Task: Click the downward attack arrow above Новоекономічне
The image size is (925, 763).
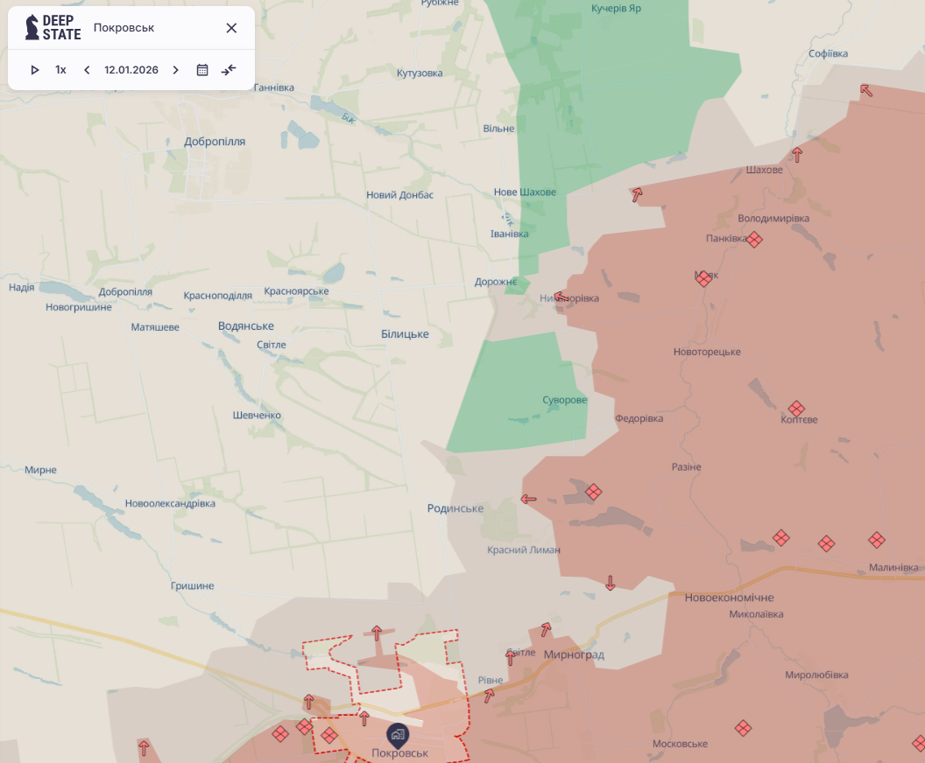Action: point(611,583)
